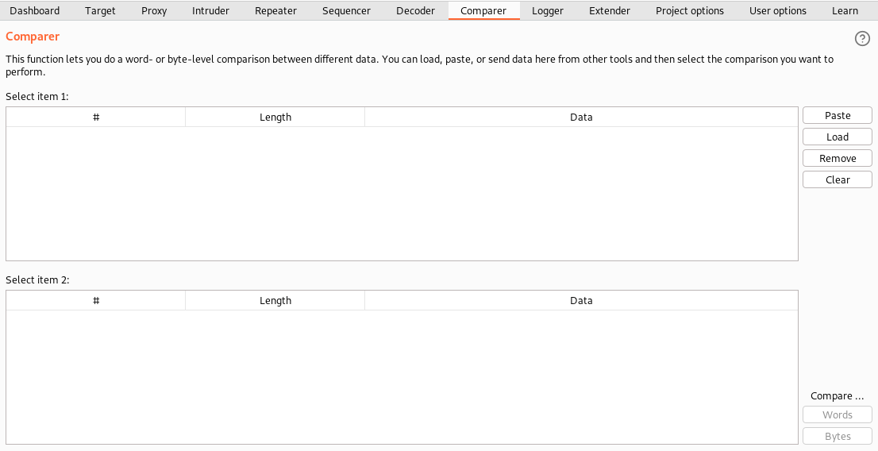Open the User options tab
Screen dimensions: 878x451
(777, 10)
